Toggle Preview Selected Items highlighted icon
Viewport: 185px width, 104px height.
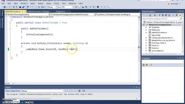pyautogui.click(x=180, y=15)
